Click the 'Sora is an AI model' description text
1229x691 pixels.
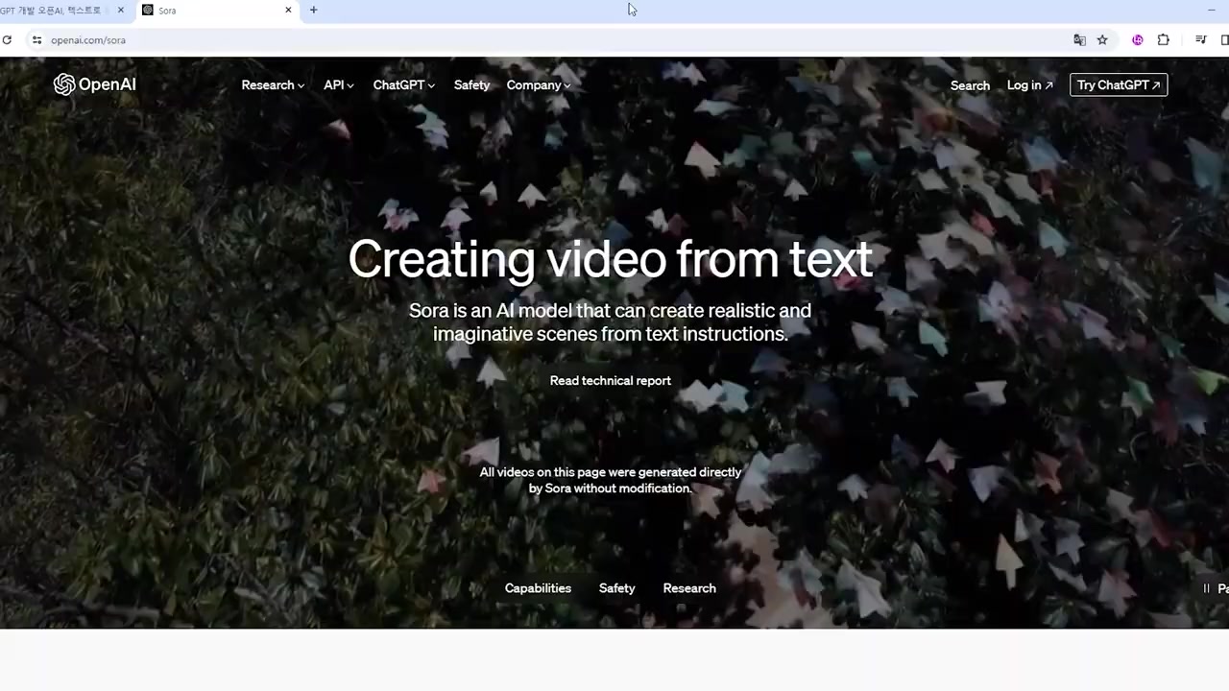[x=610, y=322]
